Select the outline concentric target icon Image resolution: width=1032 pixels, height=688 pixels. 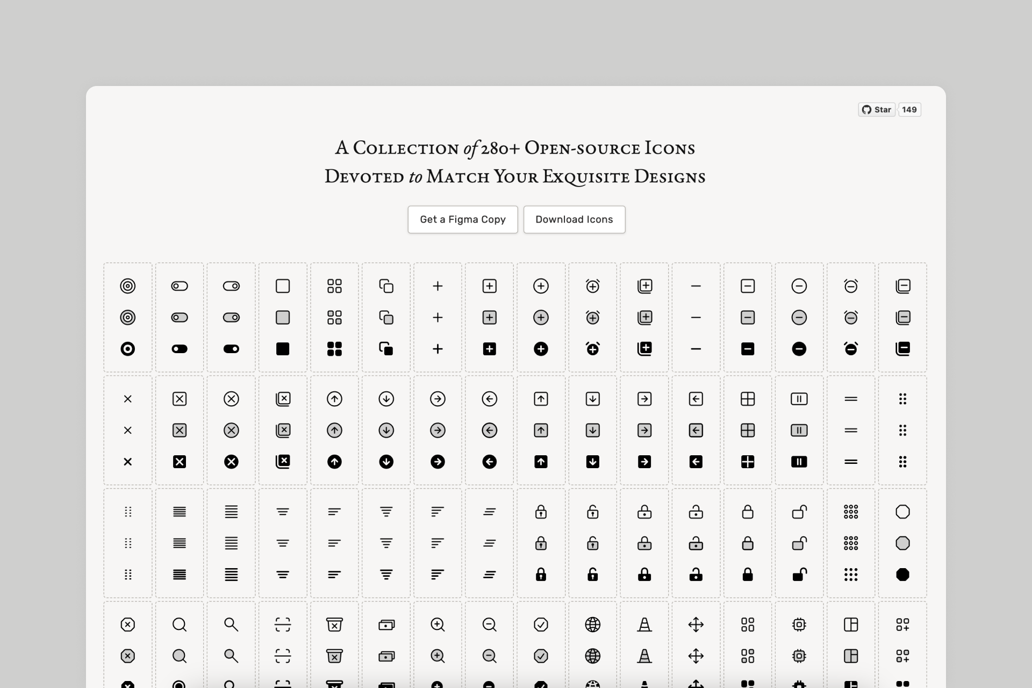[x=128, y=286]
